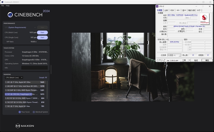Screen dimensions: 214x132
Task: Minimize the CPU-Z window
Action: pos(196,6)
